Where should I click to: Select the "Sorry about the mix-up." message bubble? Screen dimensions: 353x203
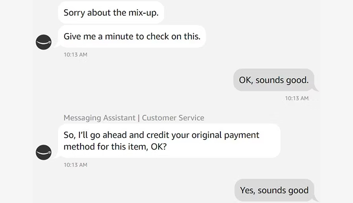click(111, 13)
